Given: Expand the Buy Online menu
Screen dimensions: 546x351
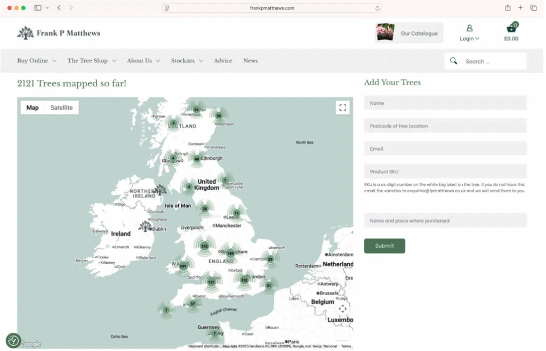Looking at the screenshot, I should point(36,61).
